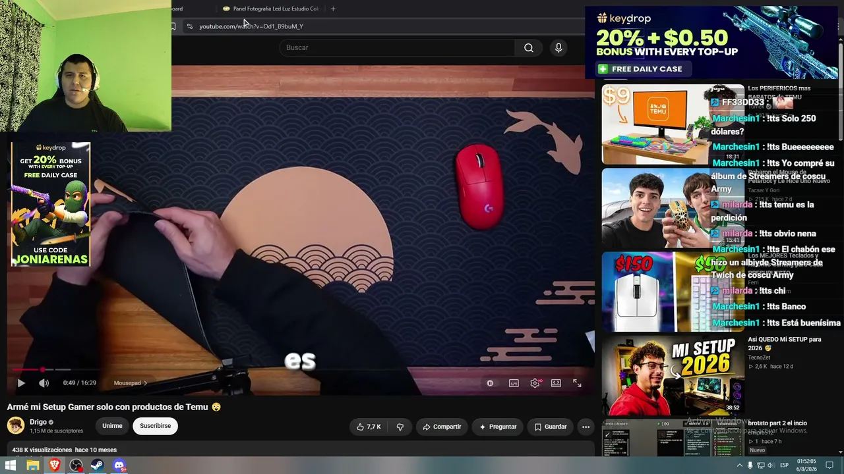Image resolution: width=844 pixels, height=474 pixels.
Task: Click the browser address bar URL
Action: point(251,26)
